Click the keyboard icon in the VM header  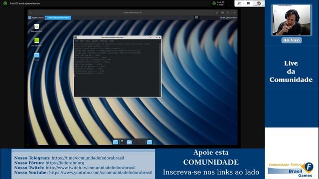(223, 12)
